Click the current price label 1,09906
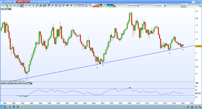The width and height of the screenshot is (202, 109). 198,46
